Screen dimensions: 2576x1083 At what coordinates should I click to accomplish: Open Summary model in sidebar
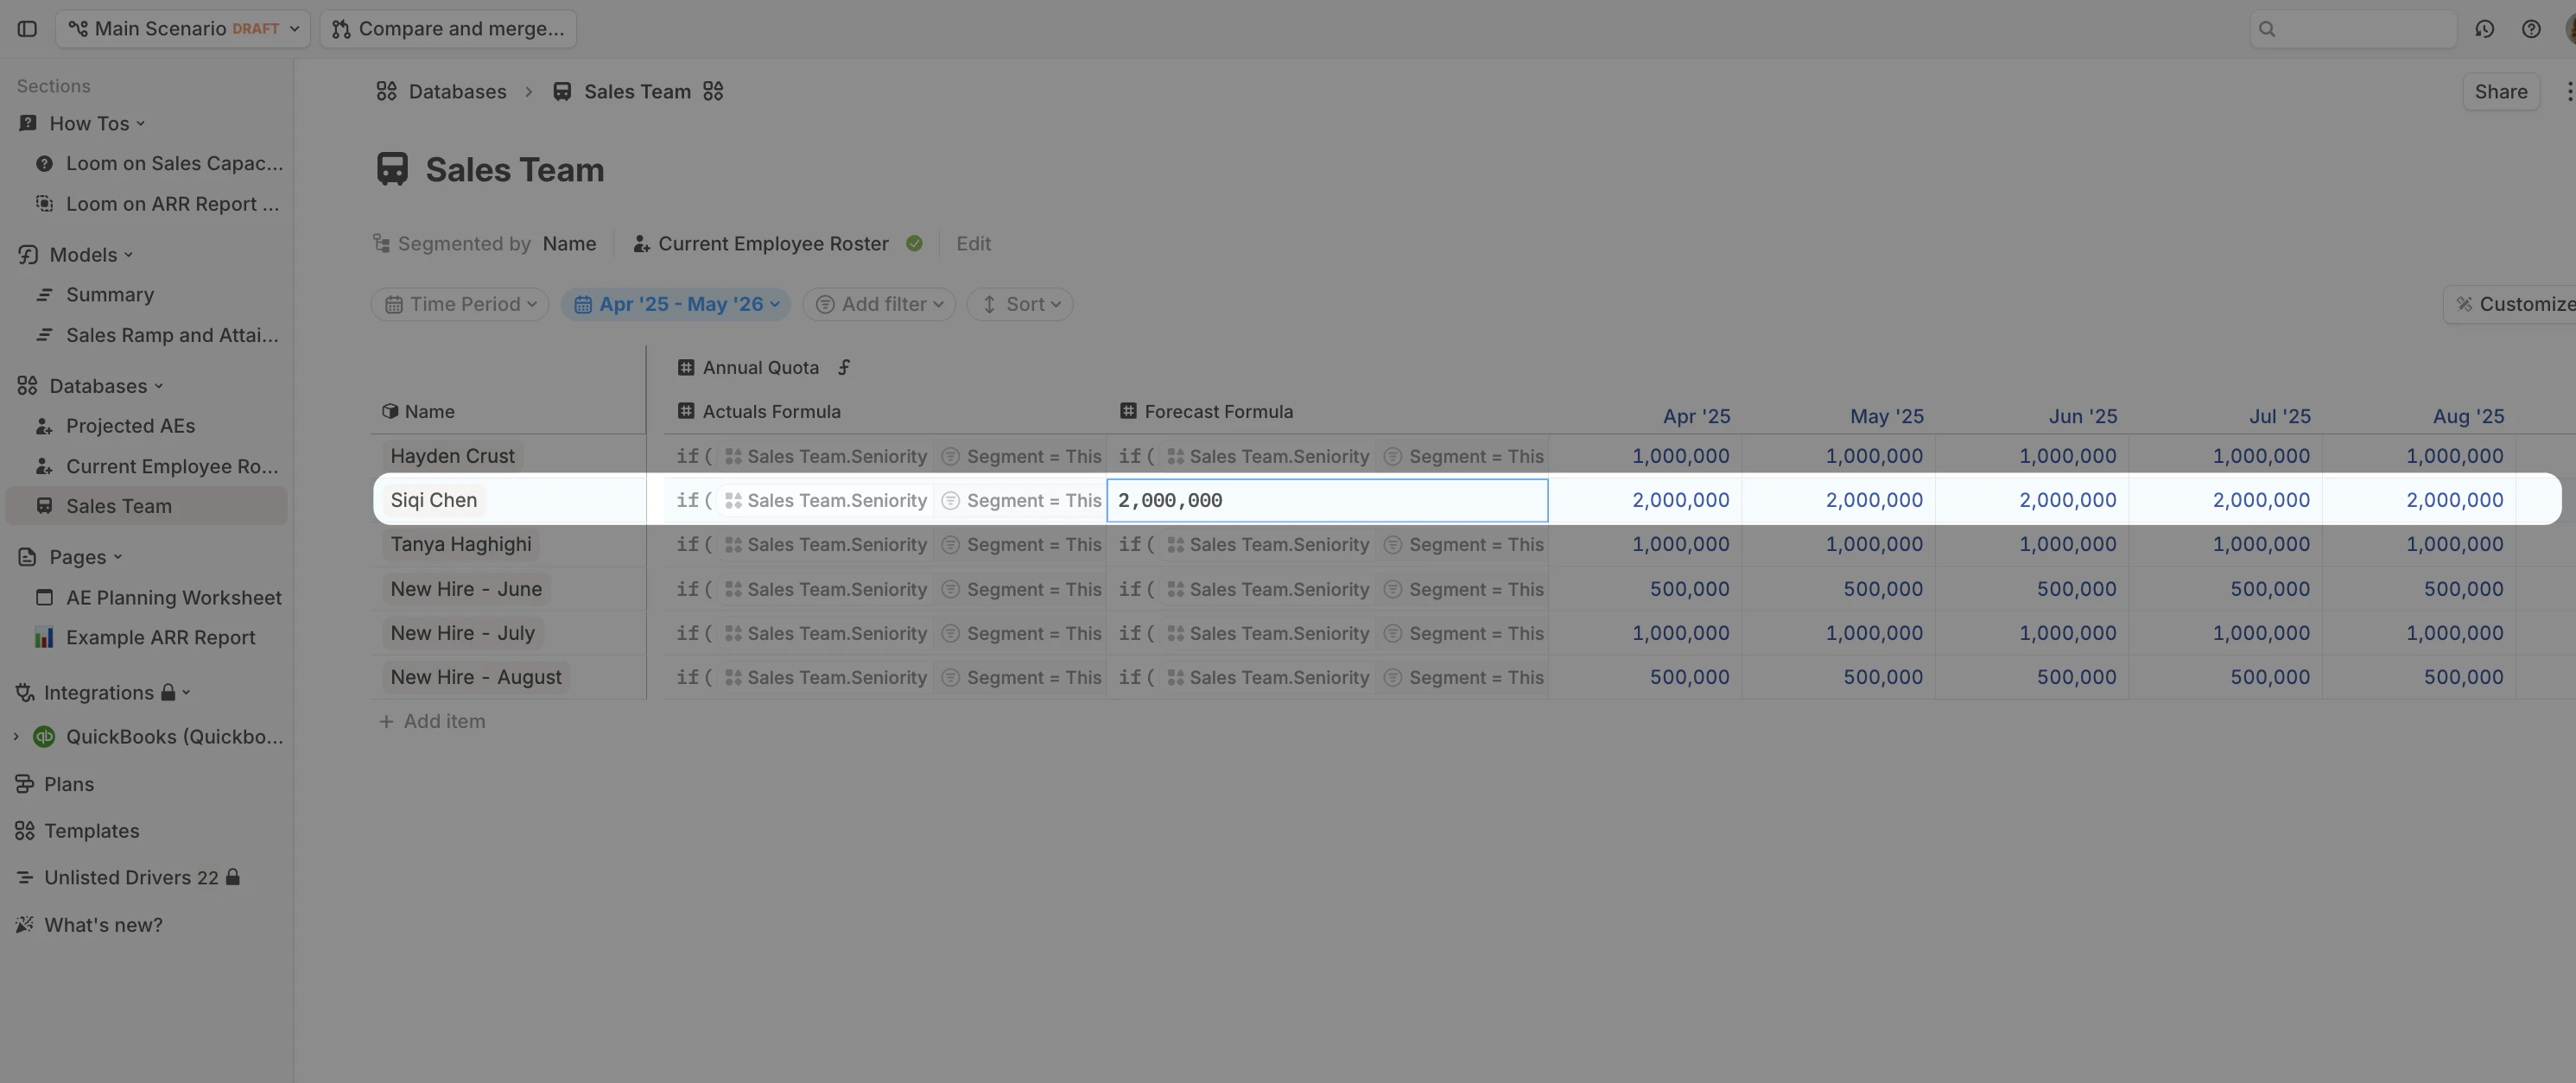click(110, 295)
